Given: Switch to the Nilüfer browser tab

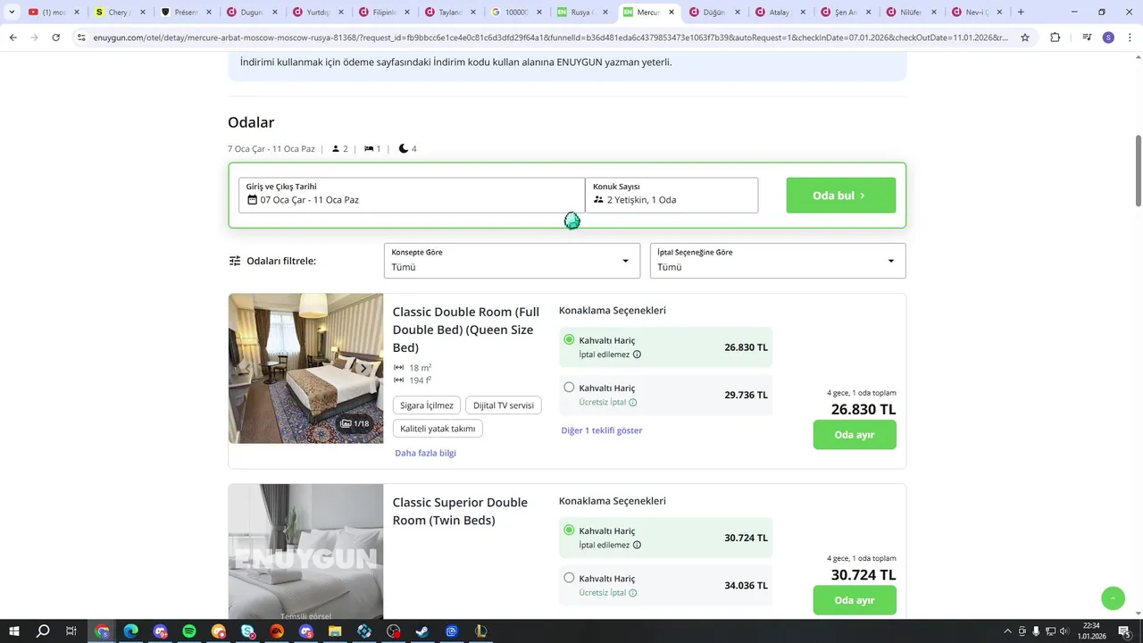Looking at the screenshot, I should (911, 13).
